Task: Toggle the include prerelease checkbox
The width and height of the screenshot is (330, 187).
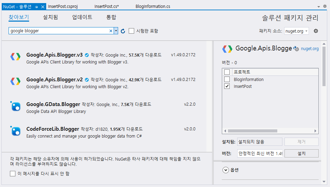Action: (131, 31)
